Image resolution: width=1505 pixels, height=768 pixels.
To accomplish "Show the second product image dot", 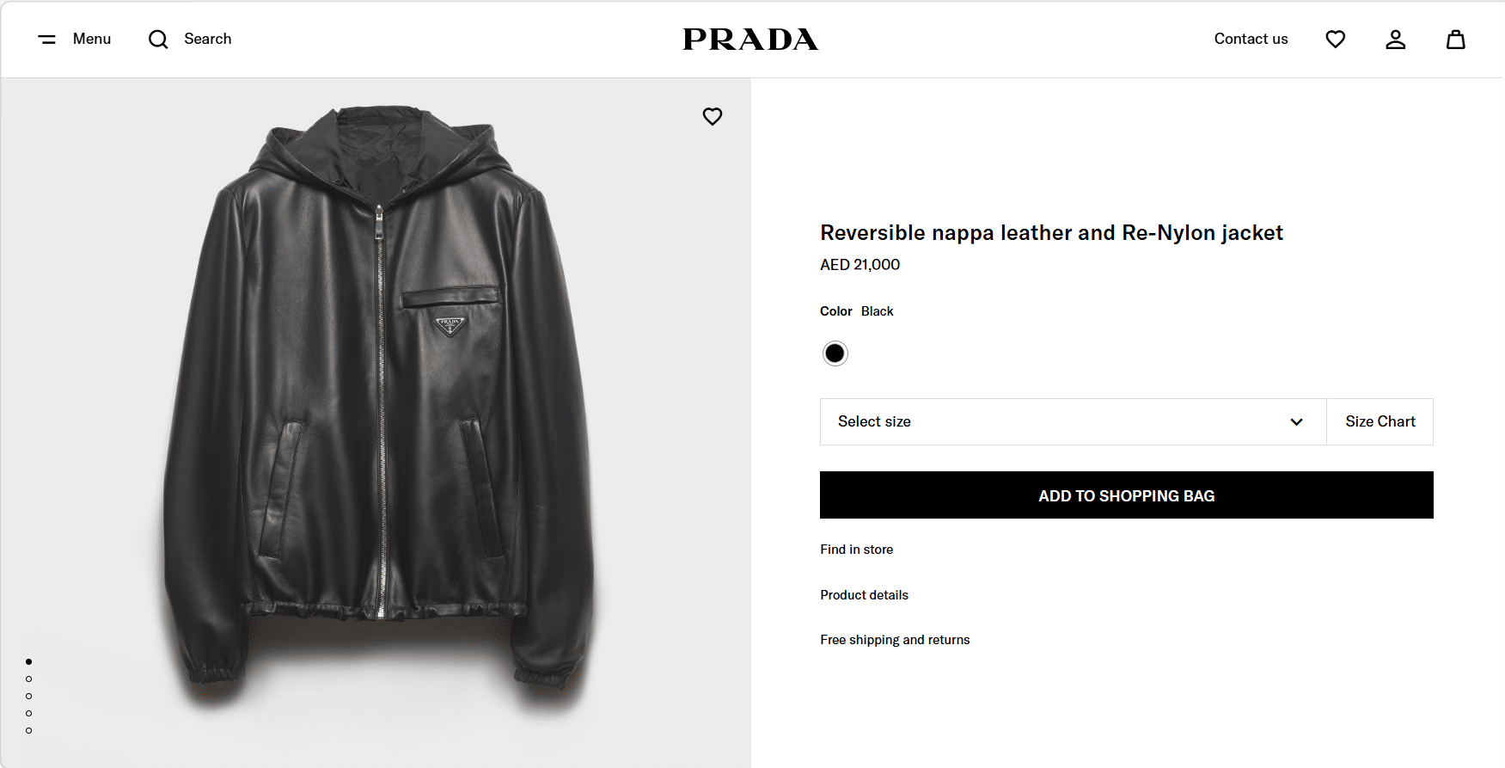I will click(x=29, y=679).
